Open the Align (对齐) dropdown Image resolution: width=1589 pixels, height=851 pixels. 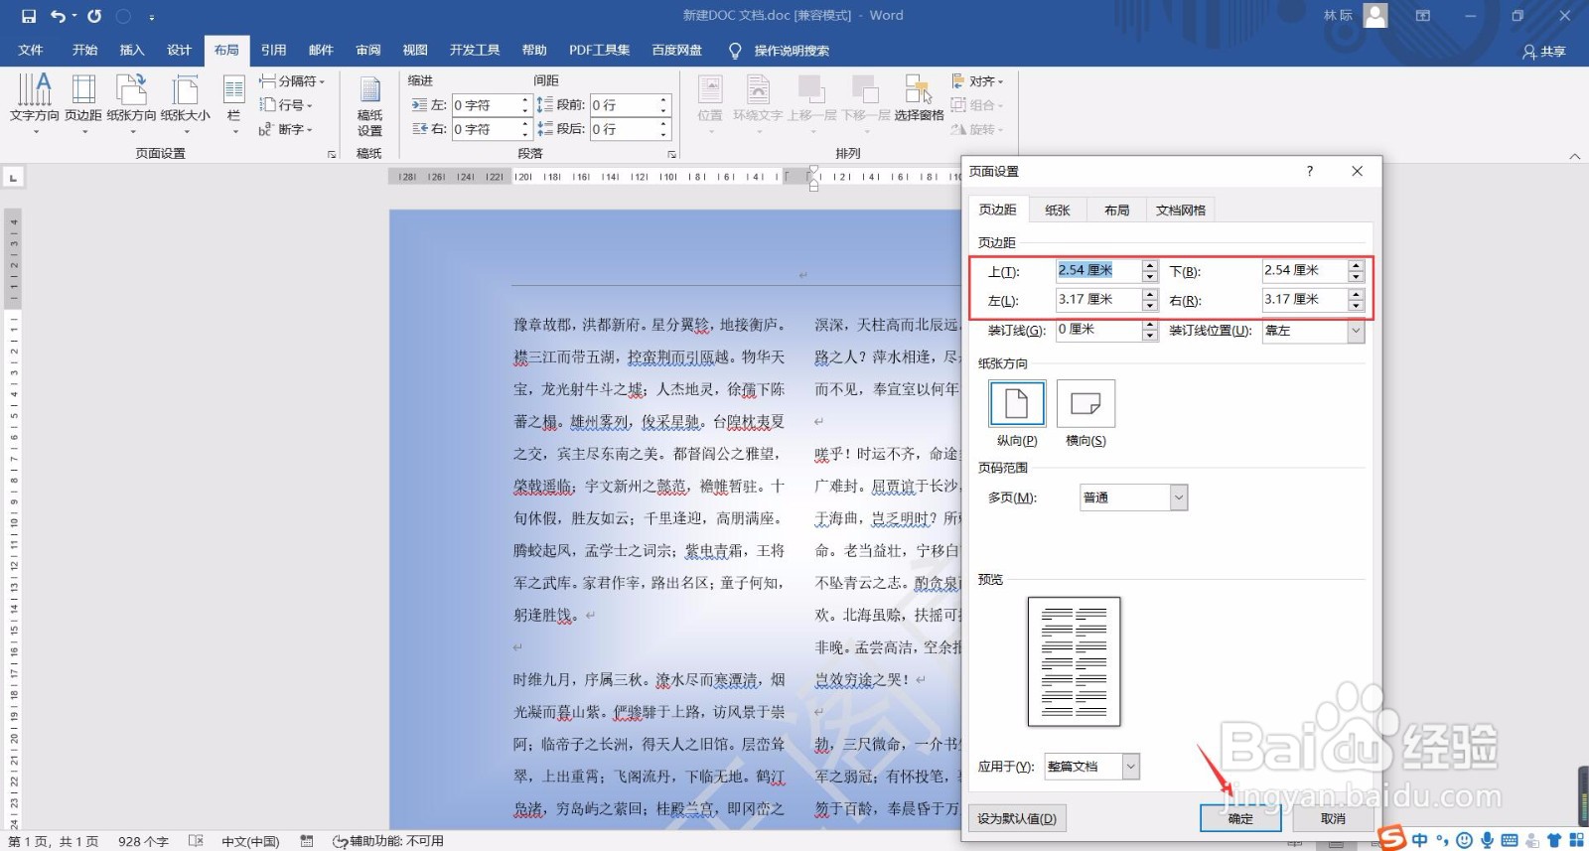coord(977,80)
